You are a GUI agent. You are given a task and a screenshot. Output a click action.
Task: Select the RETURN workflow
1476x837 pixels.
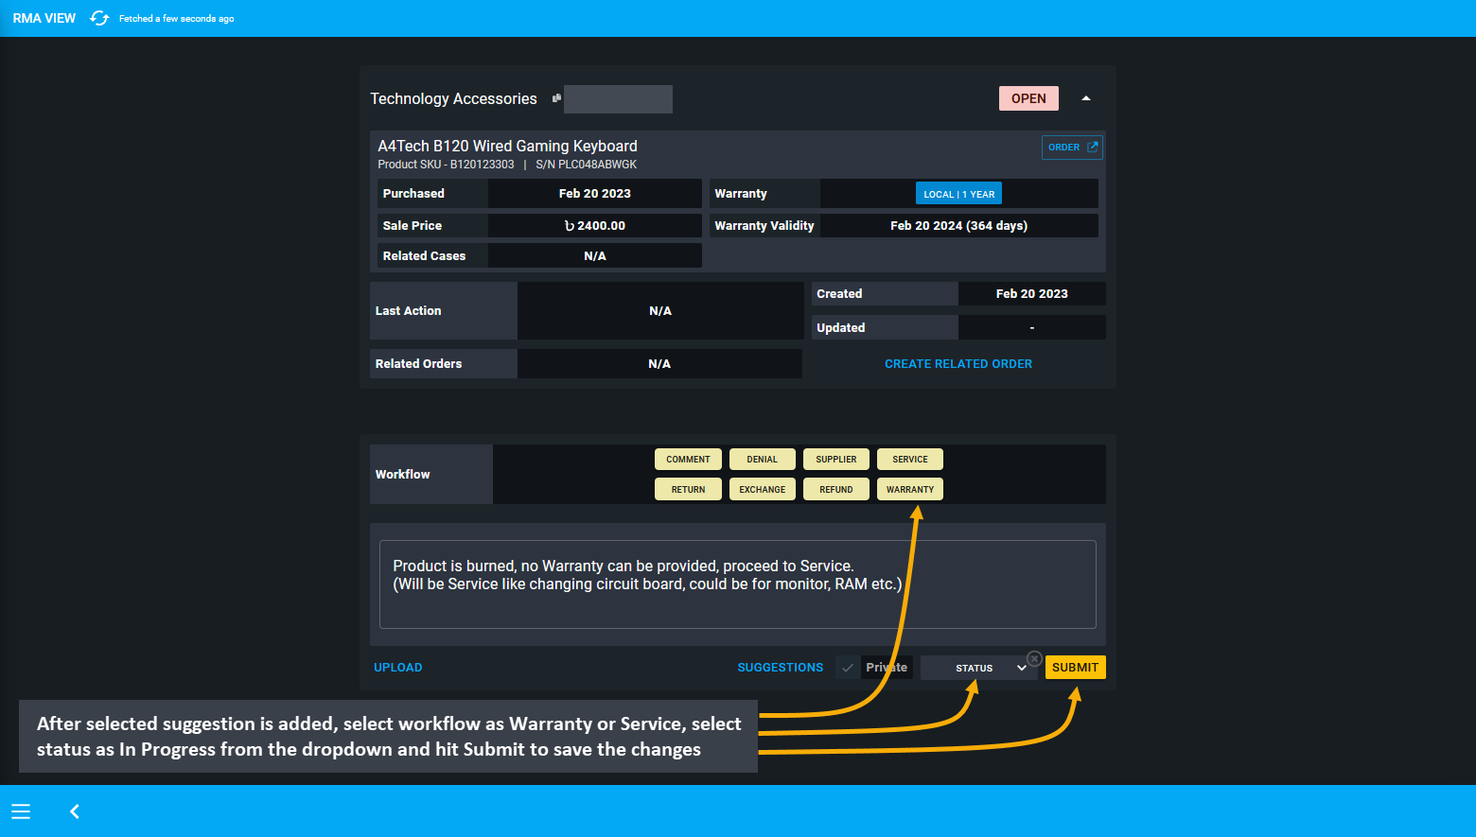coord(688,490)
